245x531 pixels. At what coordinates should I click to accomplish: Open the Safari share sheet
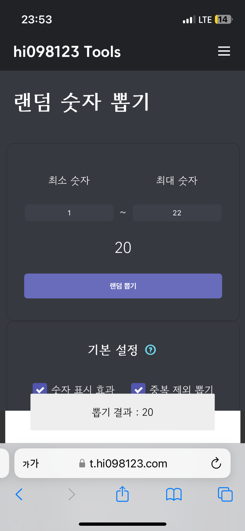pos(122,494)
